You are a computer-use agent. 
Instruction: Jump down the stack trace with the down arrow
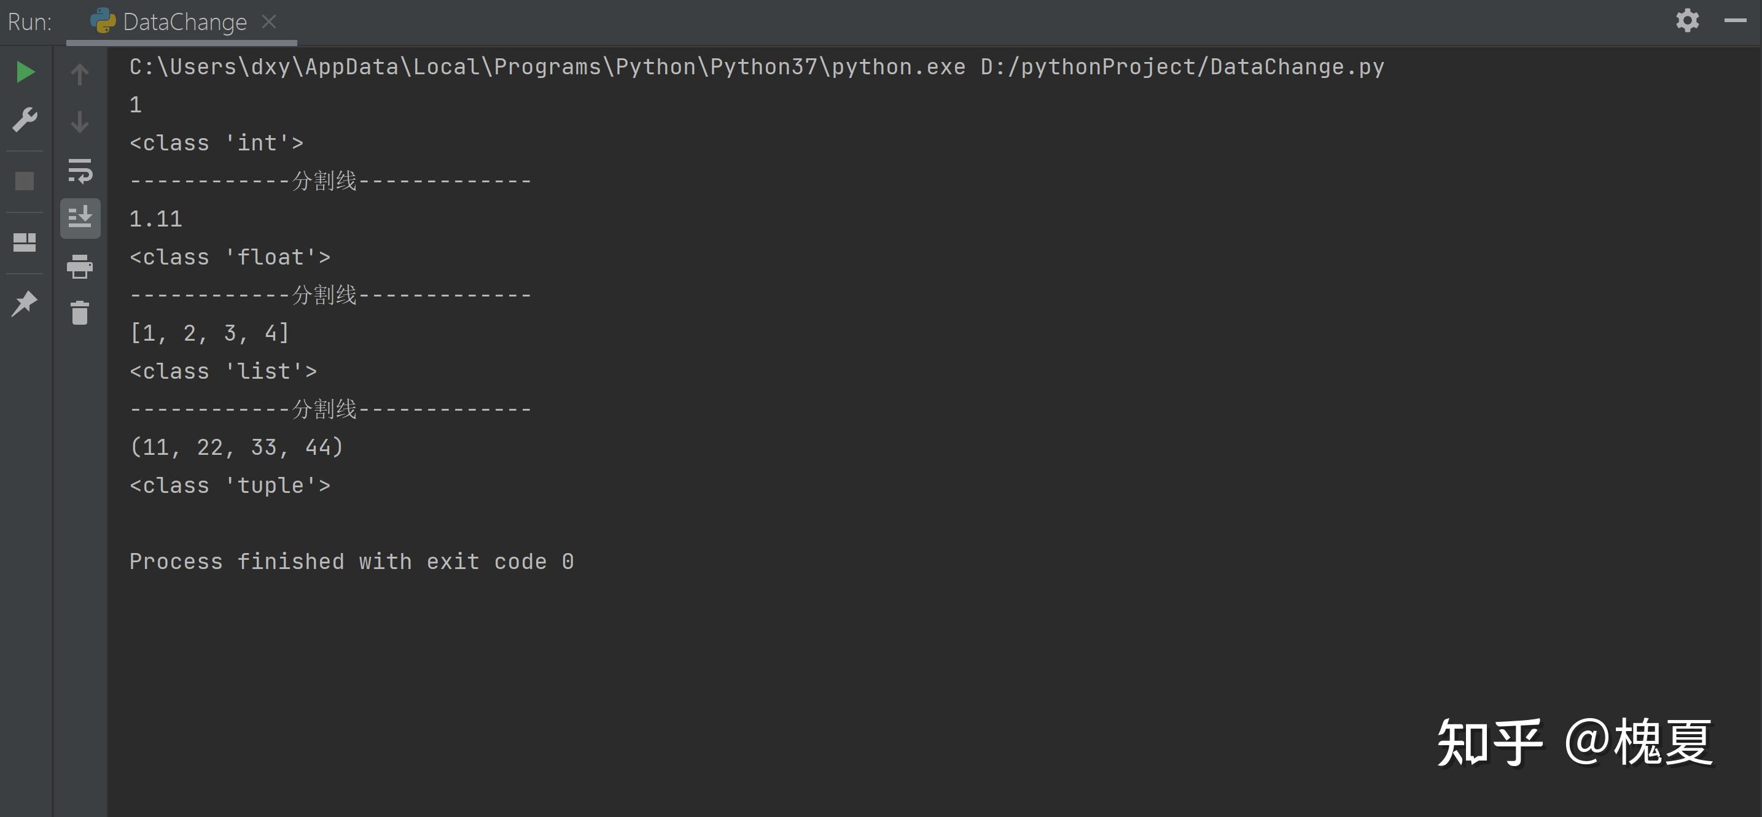tap(80, 122)
